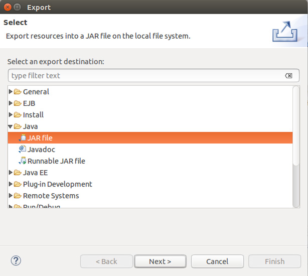Screen dimensions: 308x276
Task: Collapse the Java category
Action: (11, 126)
